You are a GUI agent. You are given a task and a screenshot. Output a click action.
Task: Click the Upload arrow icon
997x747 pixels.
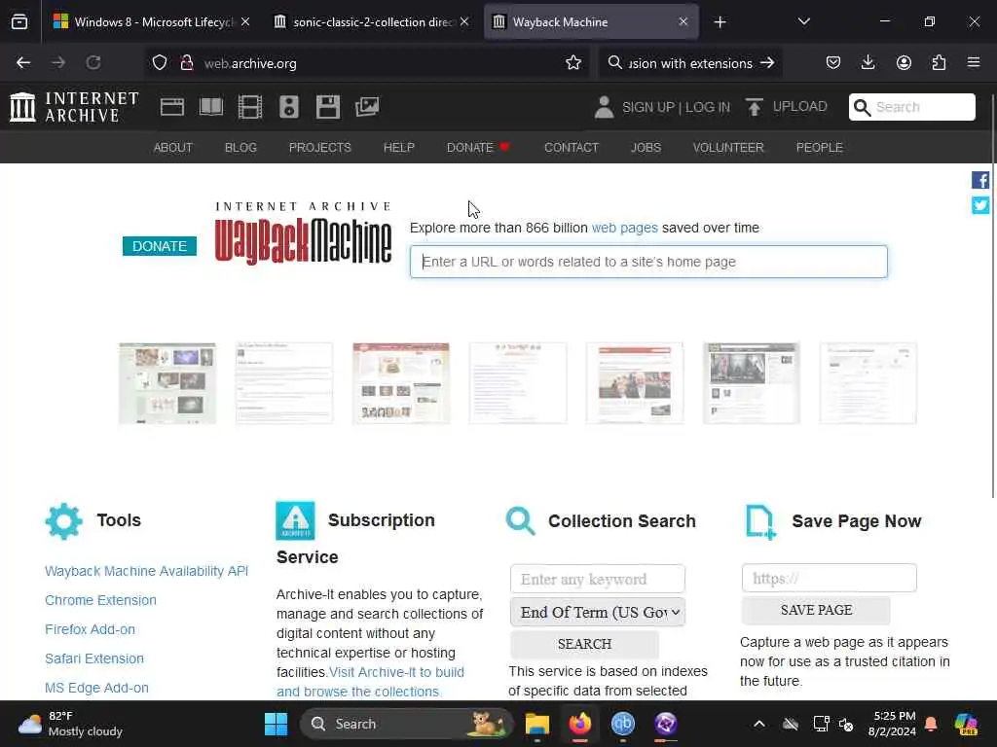[x=755, y=107]
